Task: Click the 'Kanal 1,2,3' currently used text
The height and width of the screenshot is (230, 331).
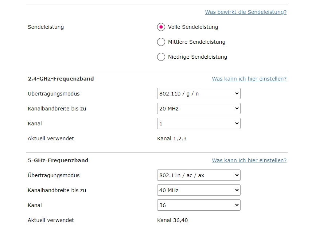Action: point(172,139)
